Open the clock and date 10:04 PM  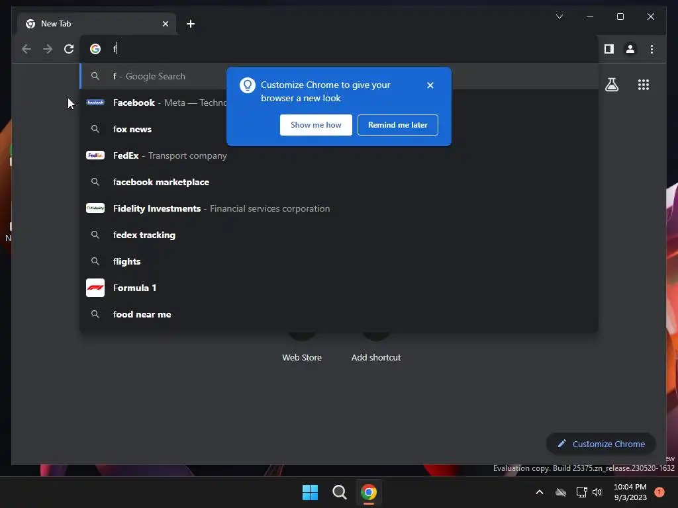[630, 492]
